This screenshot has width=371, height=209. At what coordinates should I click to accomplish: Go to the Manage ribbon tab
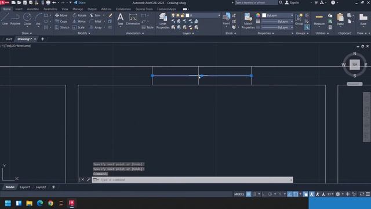pyautogui.click(x=78, y=9)
